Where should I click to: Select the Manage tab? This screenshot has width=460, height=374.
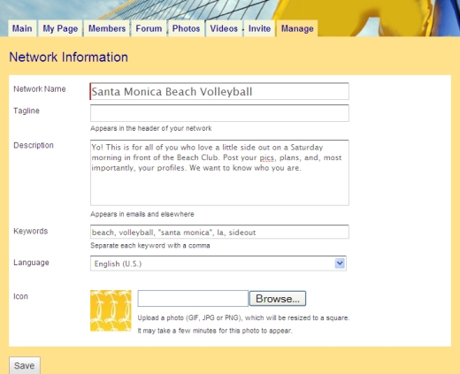coord(297,28)
